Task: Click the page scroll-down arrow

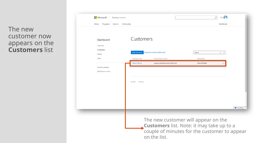Action: pos(246,107)
